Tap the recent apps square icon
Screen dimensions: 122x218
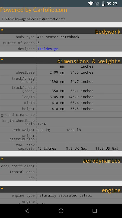click(x=95, y=211)
